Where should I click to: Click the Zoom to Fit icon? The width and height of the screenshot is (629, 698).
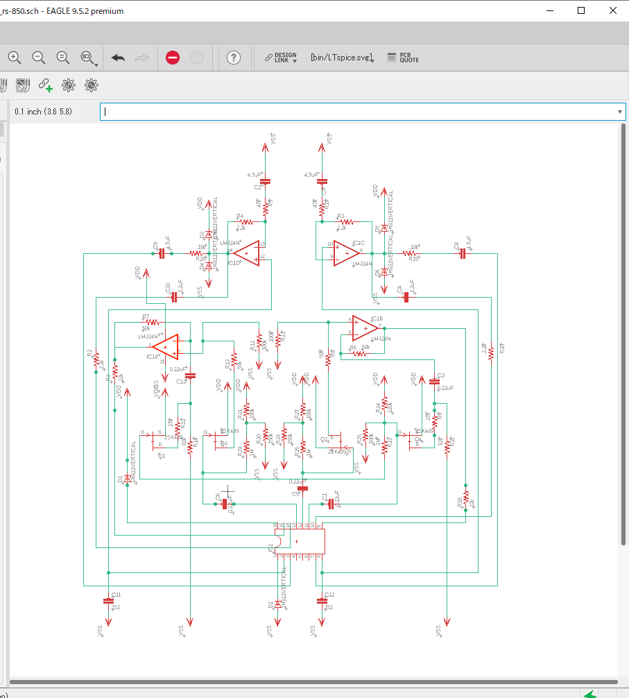pos(62,58)
